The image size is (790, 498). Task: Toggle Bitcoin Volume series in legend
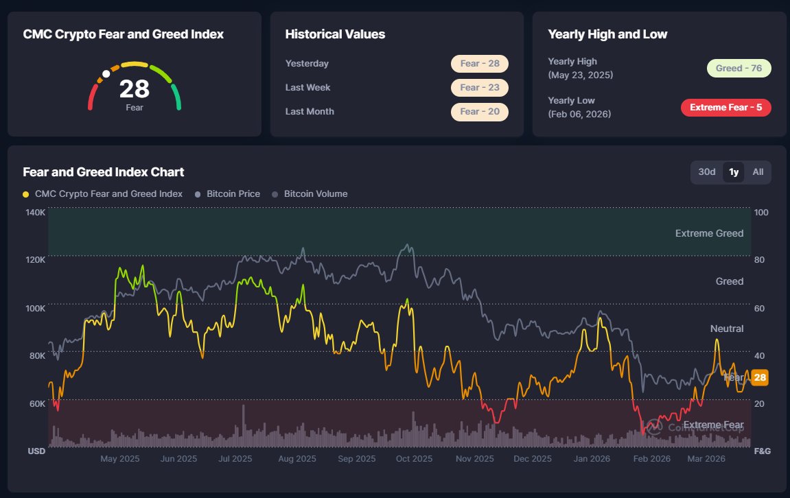tap(315, 194)
